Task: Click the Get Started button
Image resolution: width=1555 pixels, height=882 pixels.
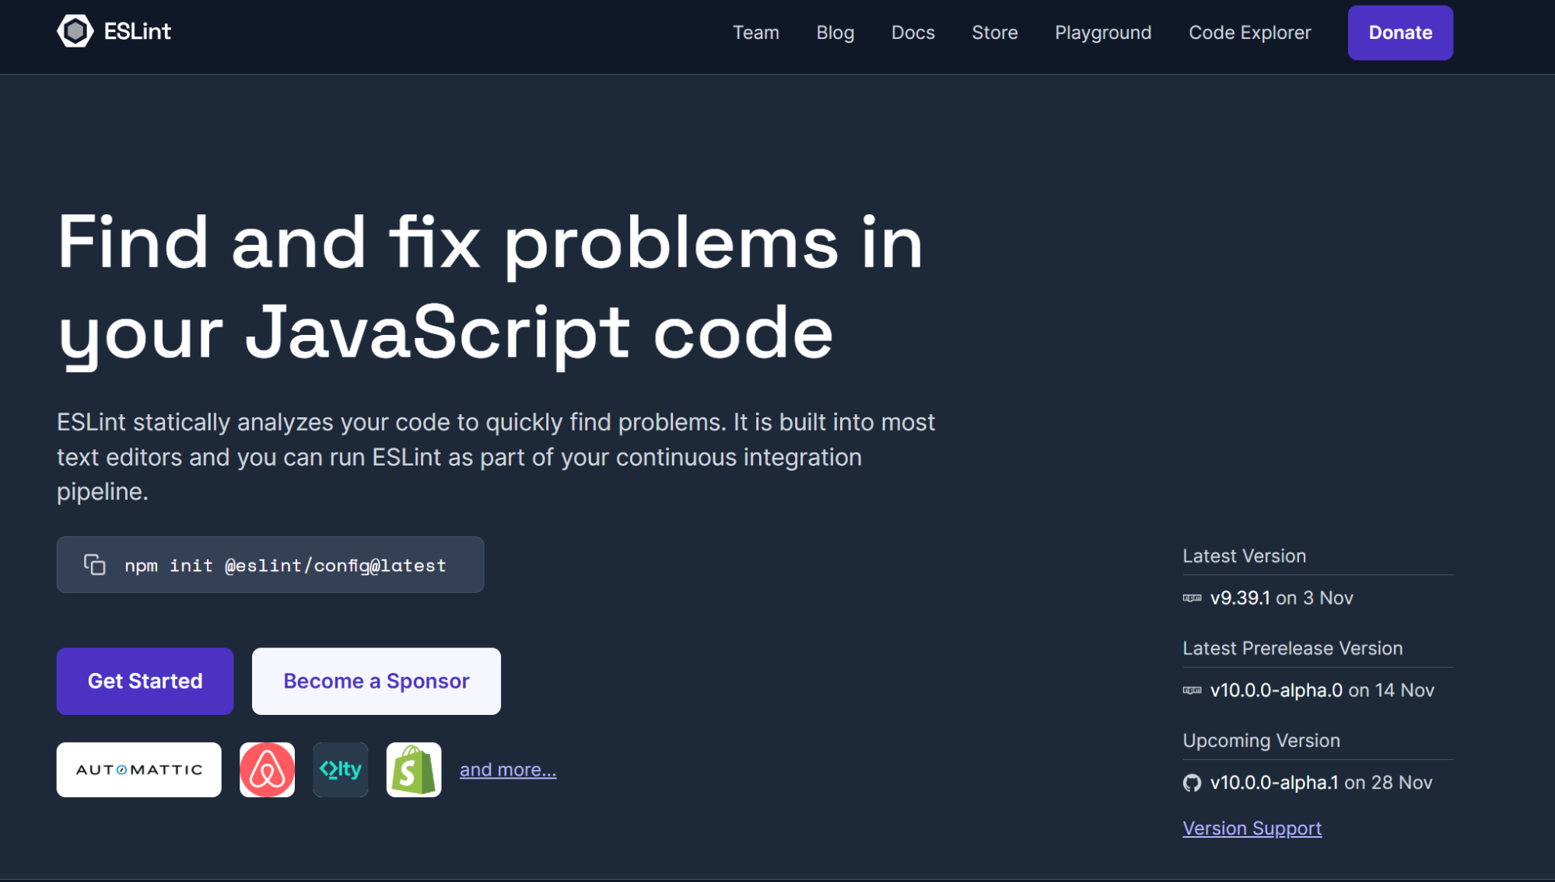Action: [x=145, y=681]
